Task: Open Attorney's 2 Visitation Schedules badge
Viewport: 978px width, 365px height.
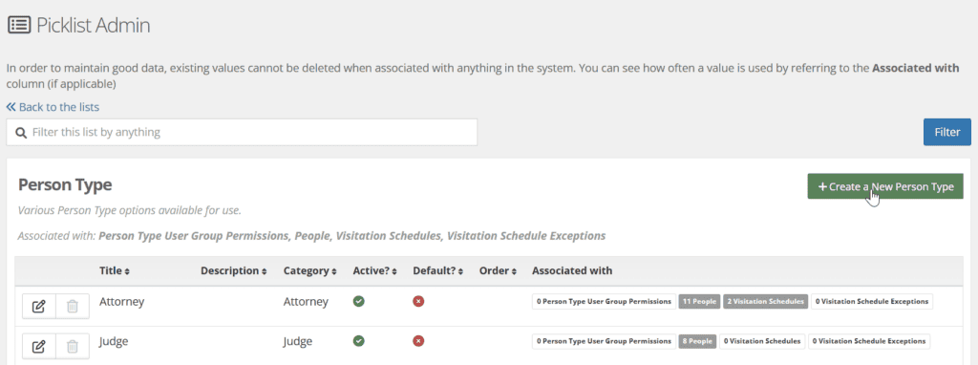Action: (x=765, y=301)
